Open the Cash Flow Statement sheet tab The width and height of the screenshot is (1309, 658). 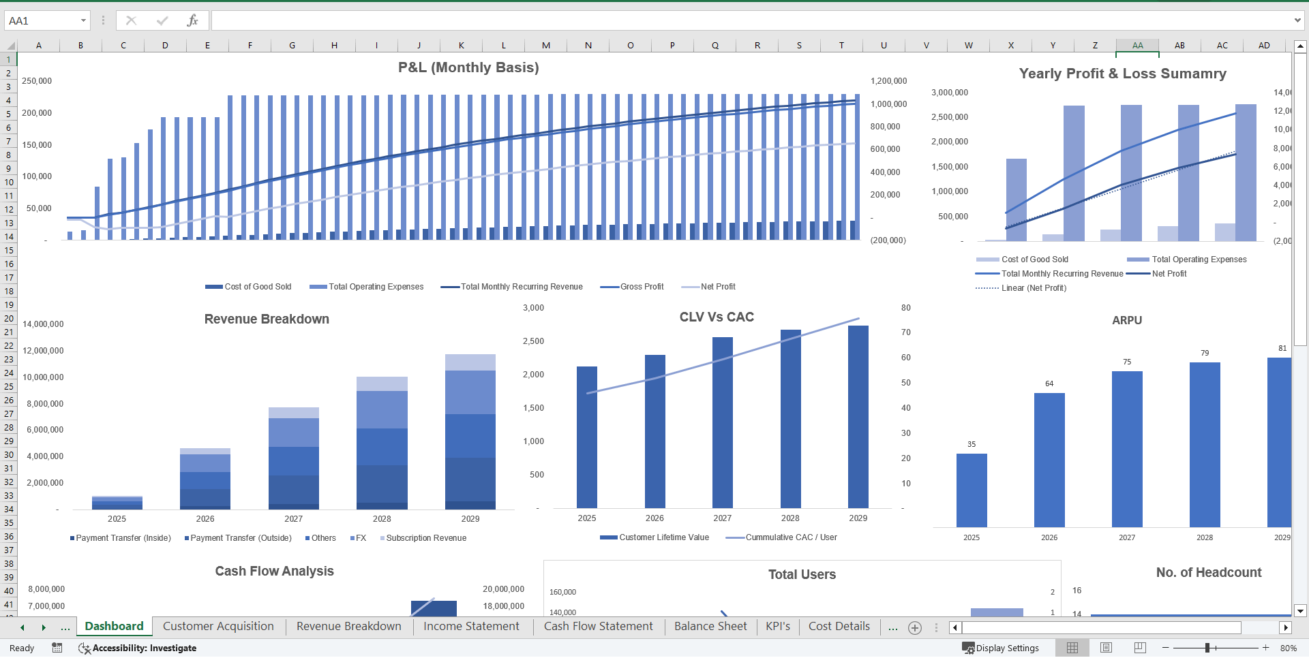pos(598,626)
